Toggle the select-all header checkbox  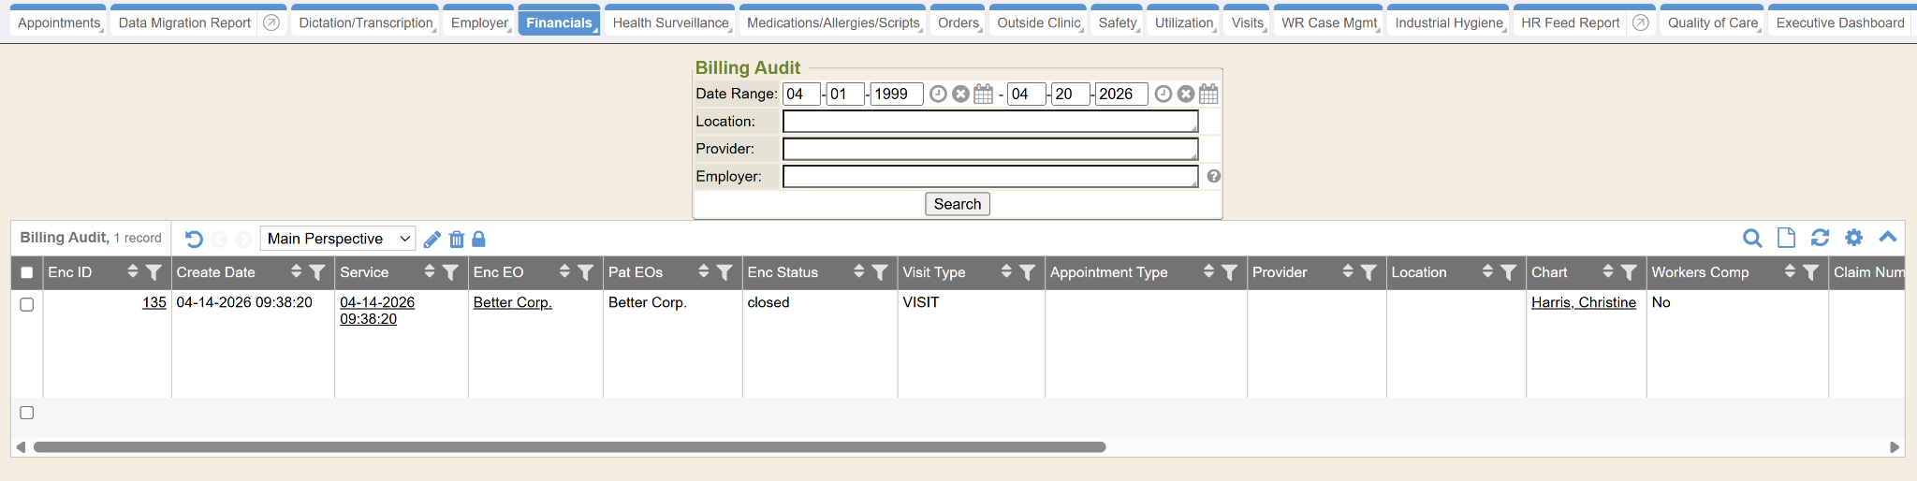click(27, 273)
